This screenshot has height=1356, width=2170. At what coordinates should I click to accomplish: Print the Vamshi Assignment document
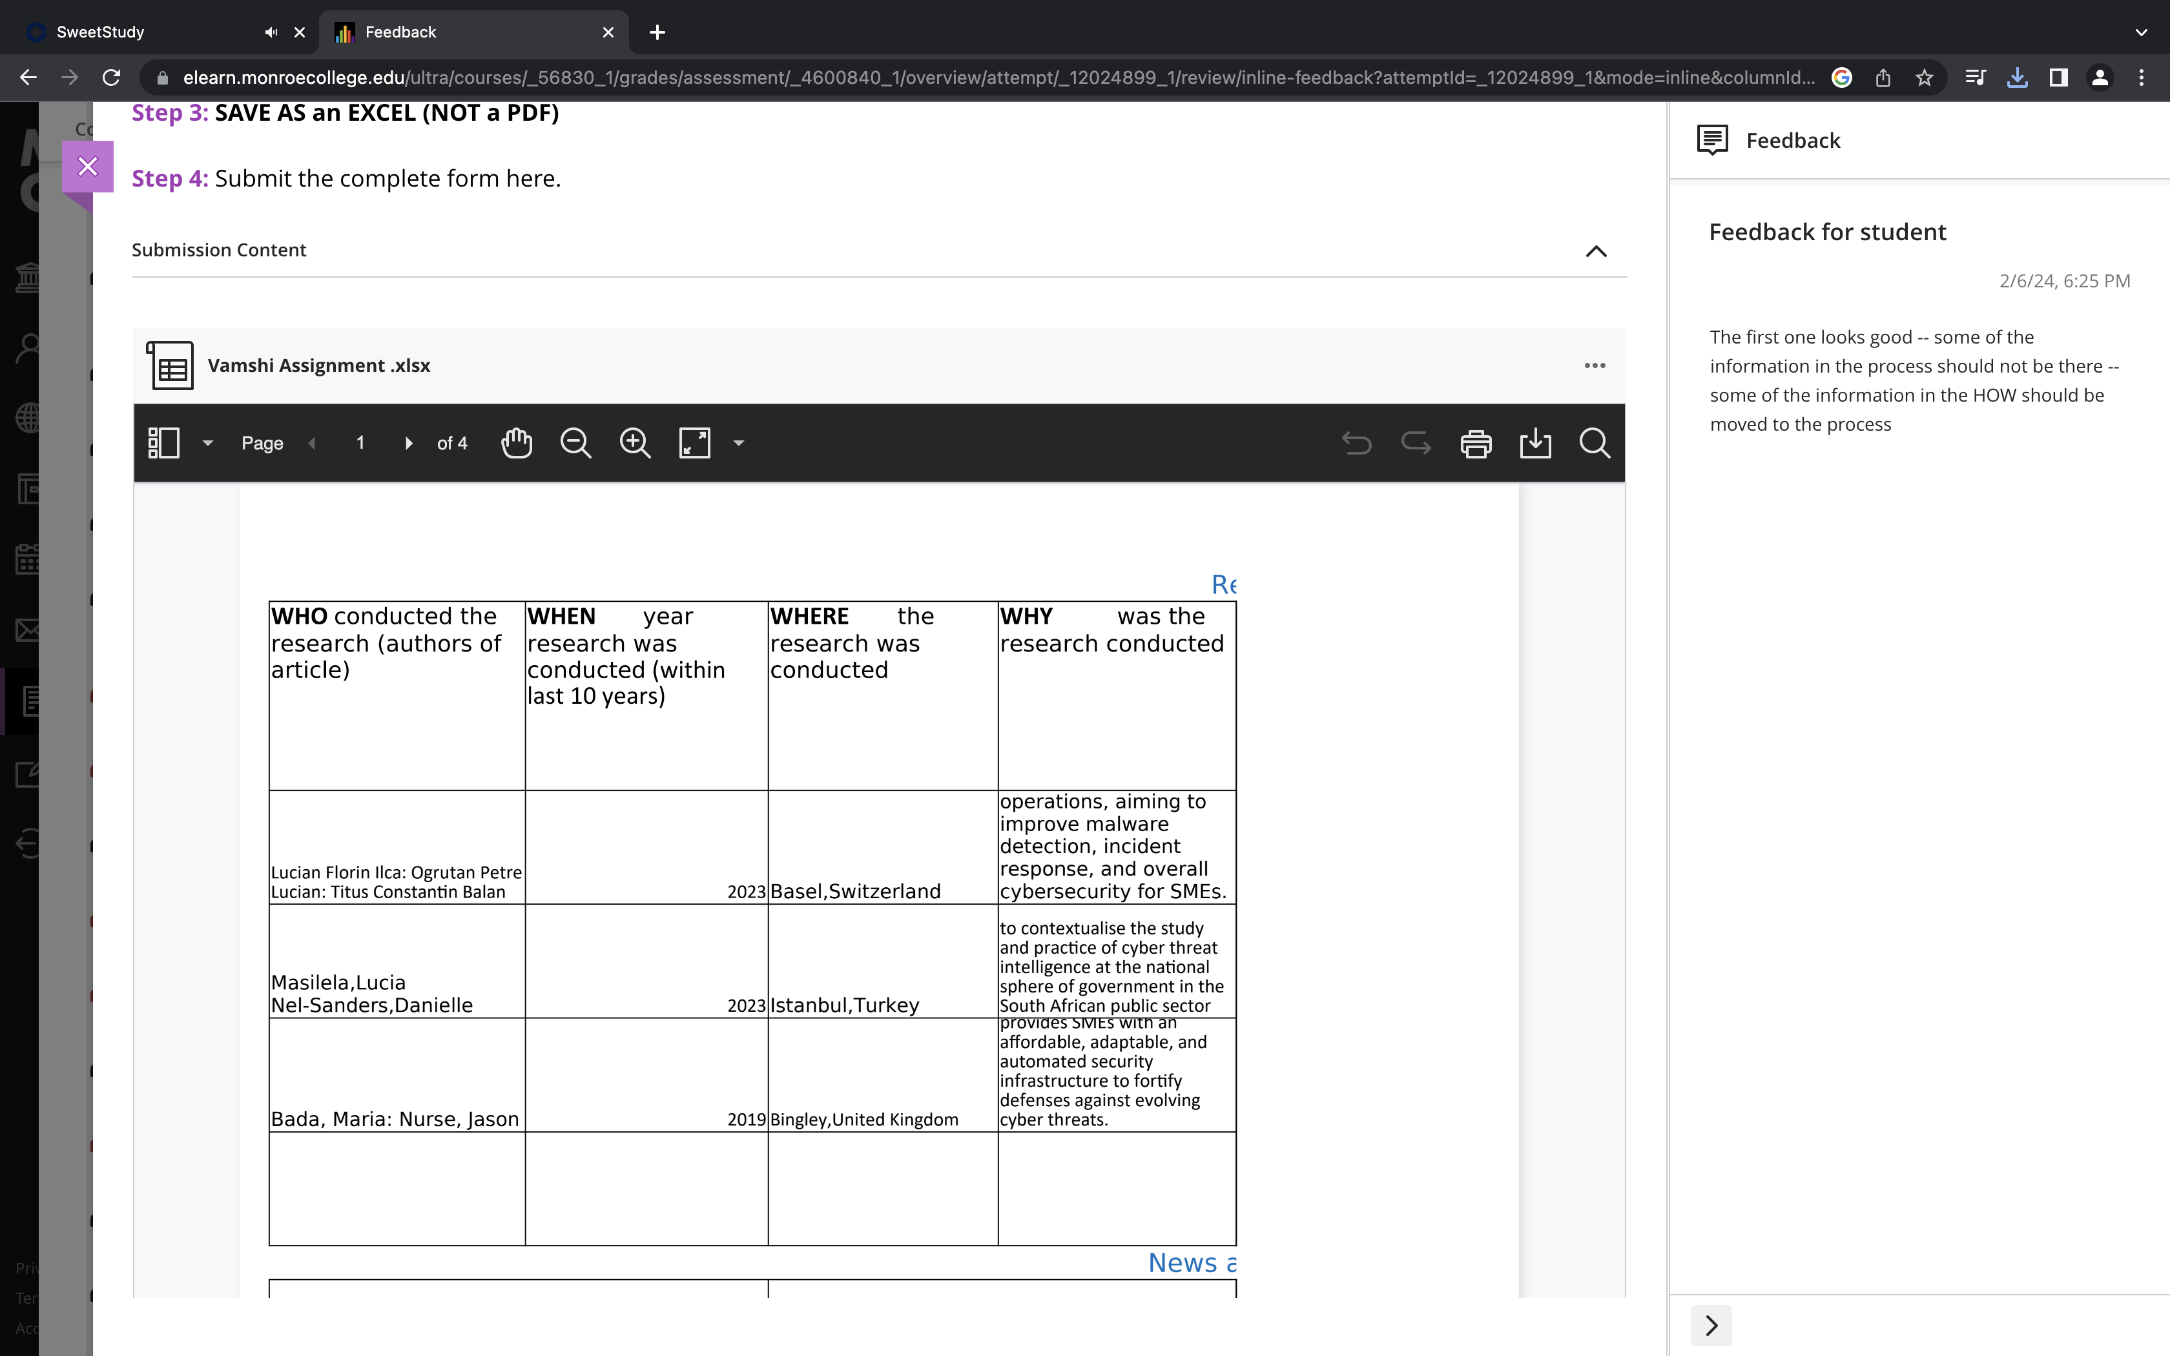(1476, 443)
